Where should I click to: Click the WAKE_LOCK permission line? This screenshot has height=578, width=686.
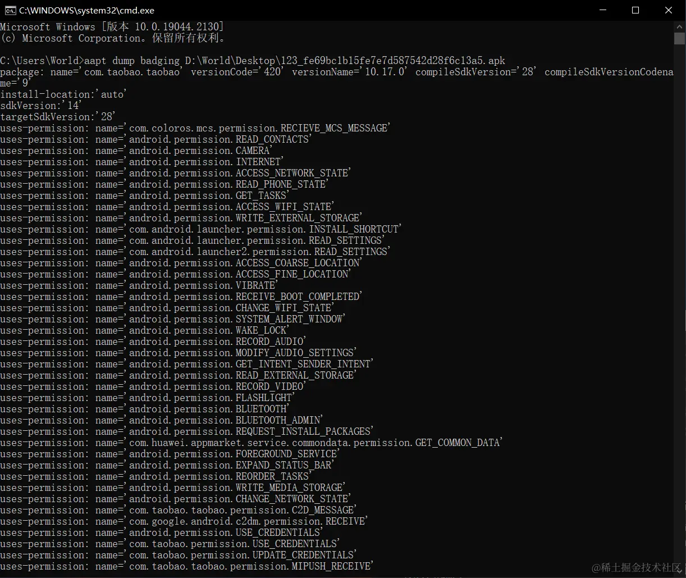(145, 330)
